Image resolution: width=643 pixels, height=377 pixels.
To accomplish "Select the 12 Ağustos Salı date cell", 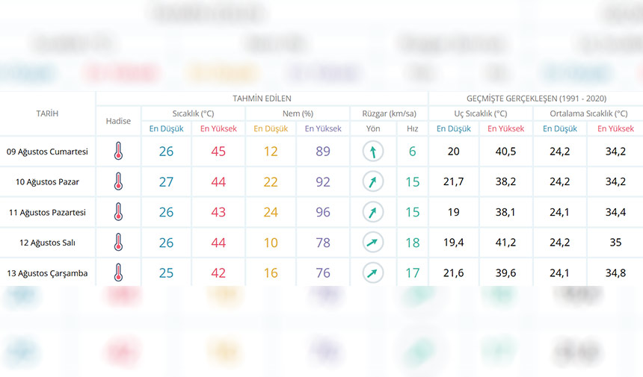I will coord(47,243).
